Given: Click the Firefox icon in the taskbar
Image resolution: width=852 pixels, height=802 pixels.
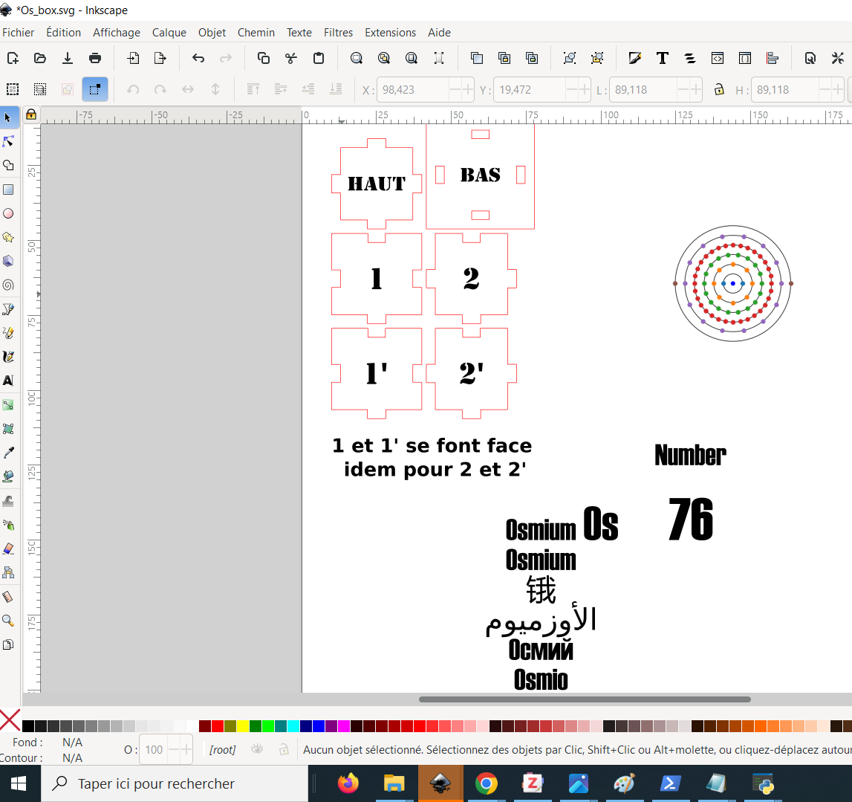Looking at the screenshot, I should pos(348,783).
